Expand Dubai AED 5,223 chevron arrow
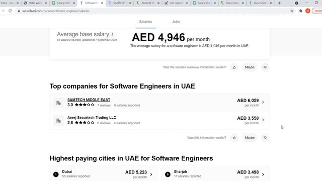Image resolution: width=322 pixels, height=181 pixels. (151, 174)
